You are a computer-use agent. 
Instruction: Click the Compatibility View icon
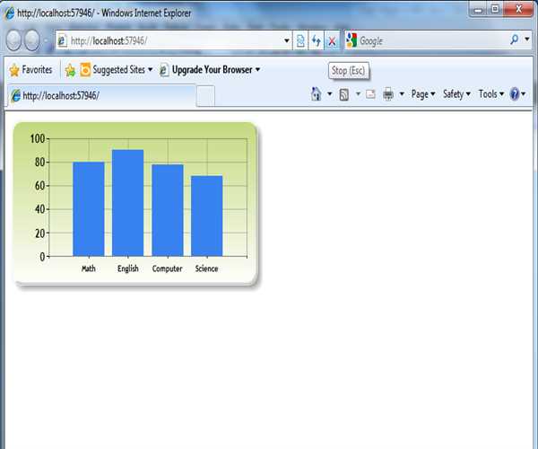point(300,41)
